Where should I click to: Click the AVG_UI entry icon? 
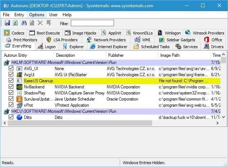pos(19,69)
